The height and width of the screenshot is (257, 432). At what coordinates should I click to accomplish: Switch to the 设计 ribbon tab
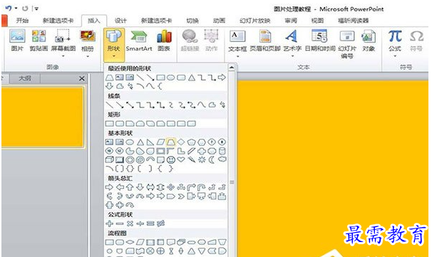120,21
